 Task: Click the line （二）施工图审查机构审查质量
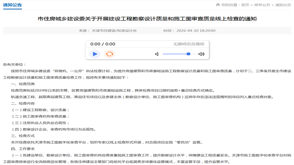(40, 116)
